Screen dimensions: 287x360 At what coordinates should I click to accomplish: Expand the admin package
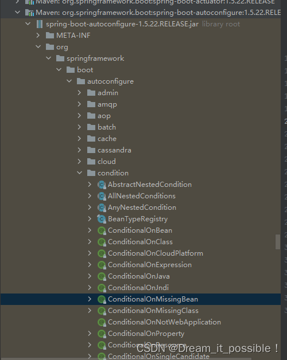[79, 92]
